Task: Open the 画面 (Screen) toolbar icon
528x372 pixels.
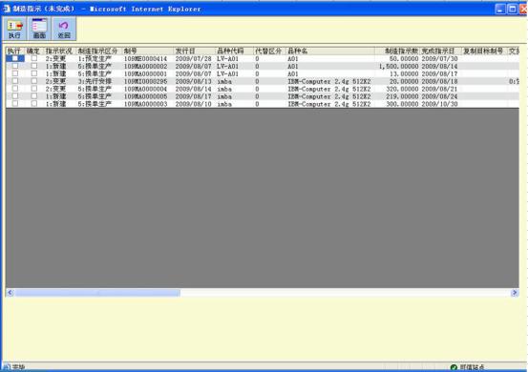Action: 39,29
